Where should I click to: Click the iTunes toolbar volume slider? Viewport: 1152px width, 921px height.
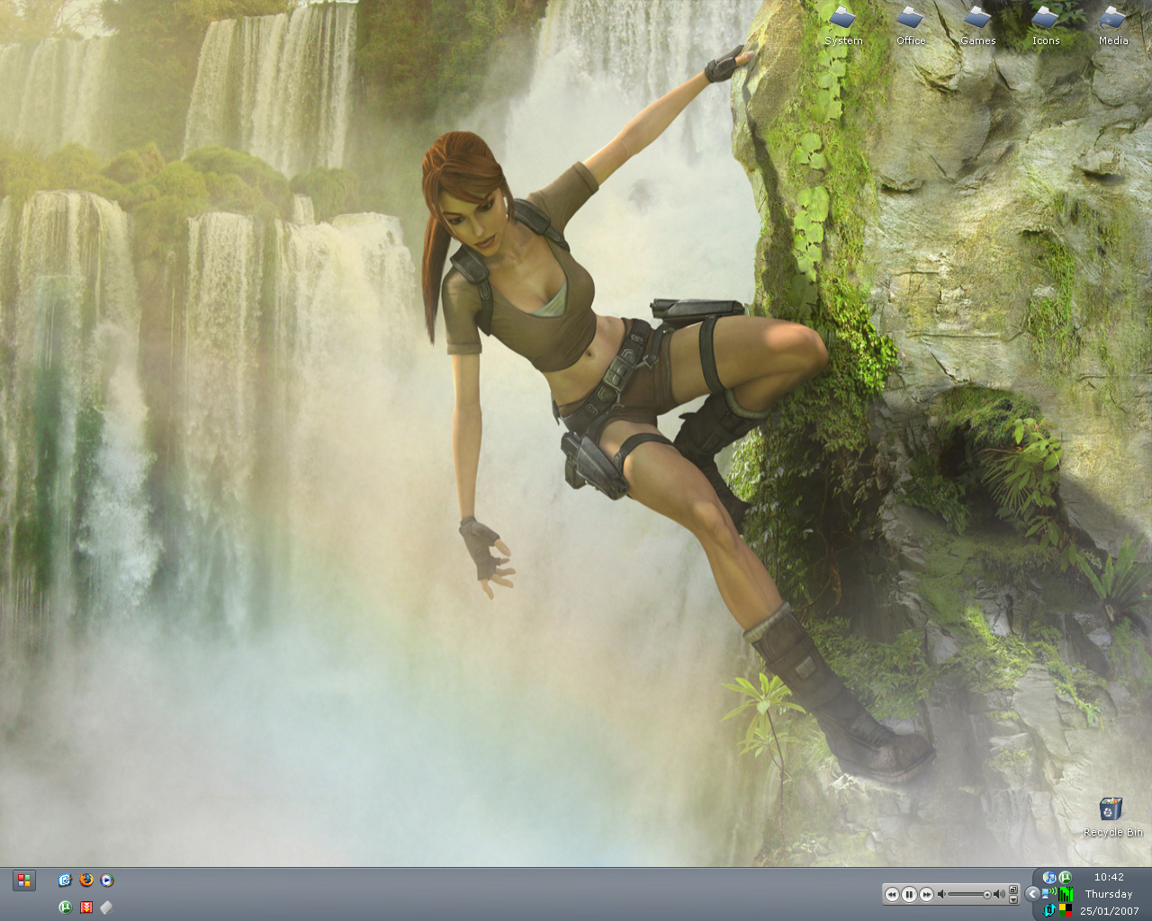(969, 894)
